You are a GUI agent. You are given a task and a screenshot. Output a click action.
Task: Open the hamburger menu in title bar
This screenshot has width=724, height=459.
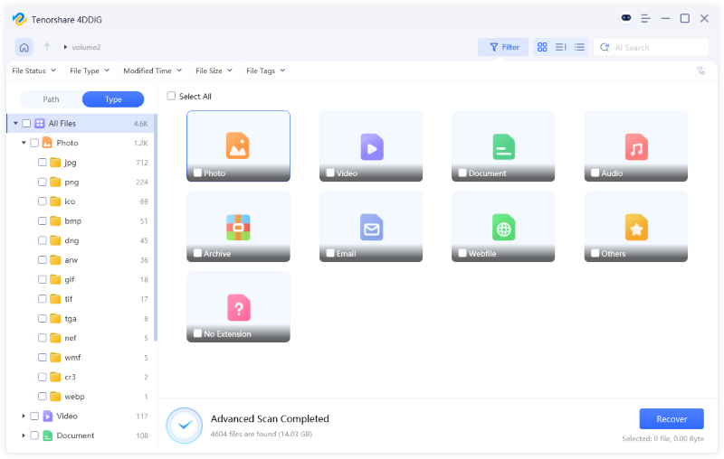645,18
